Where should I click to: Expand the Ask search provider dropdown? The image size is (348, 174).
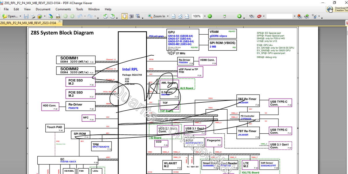[x=264, y=16]
